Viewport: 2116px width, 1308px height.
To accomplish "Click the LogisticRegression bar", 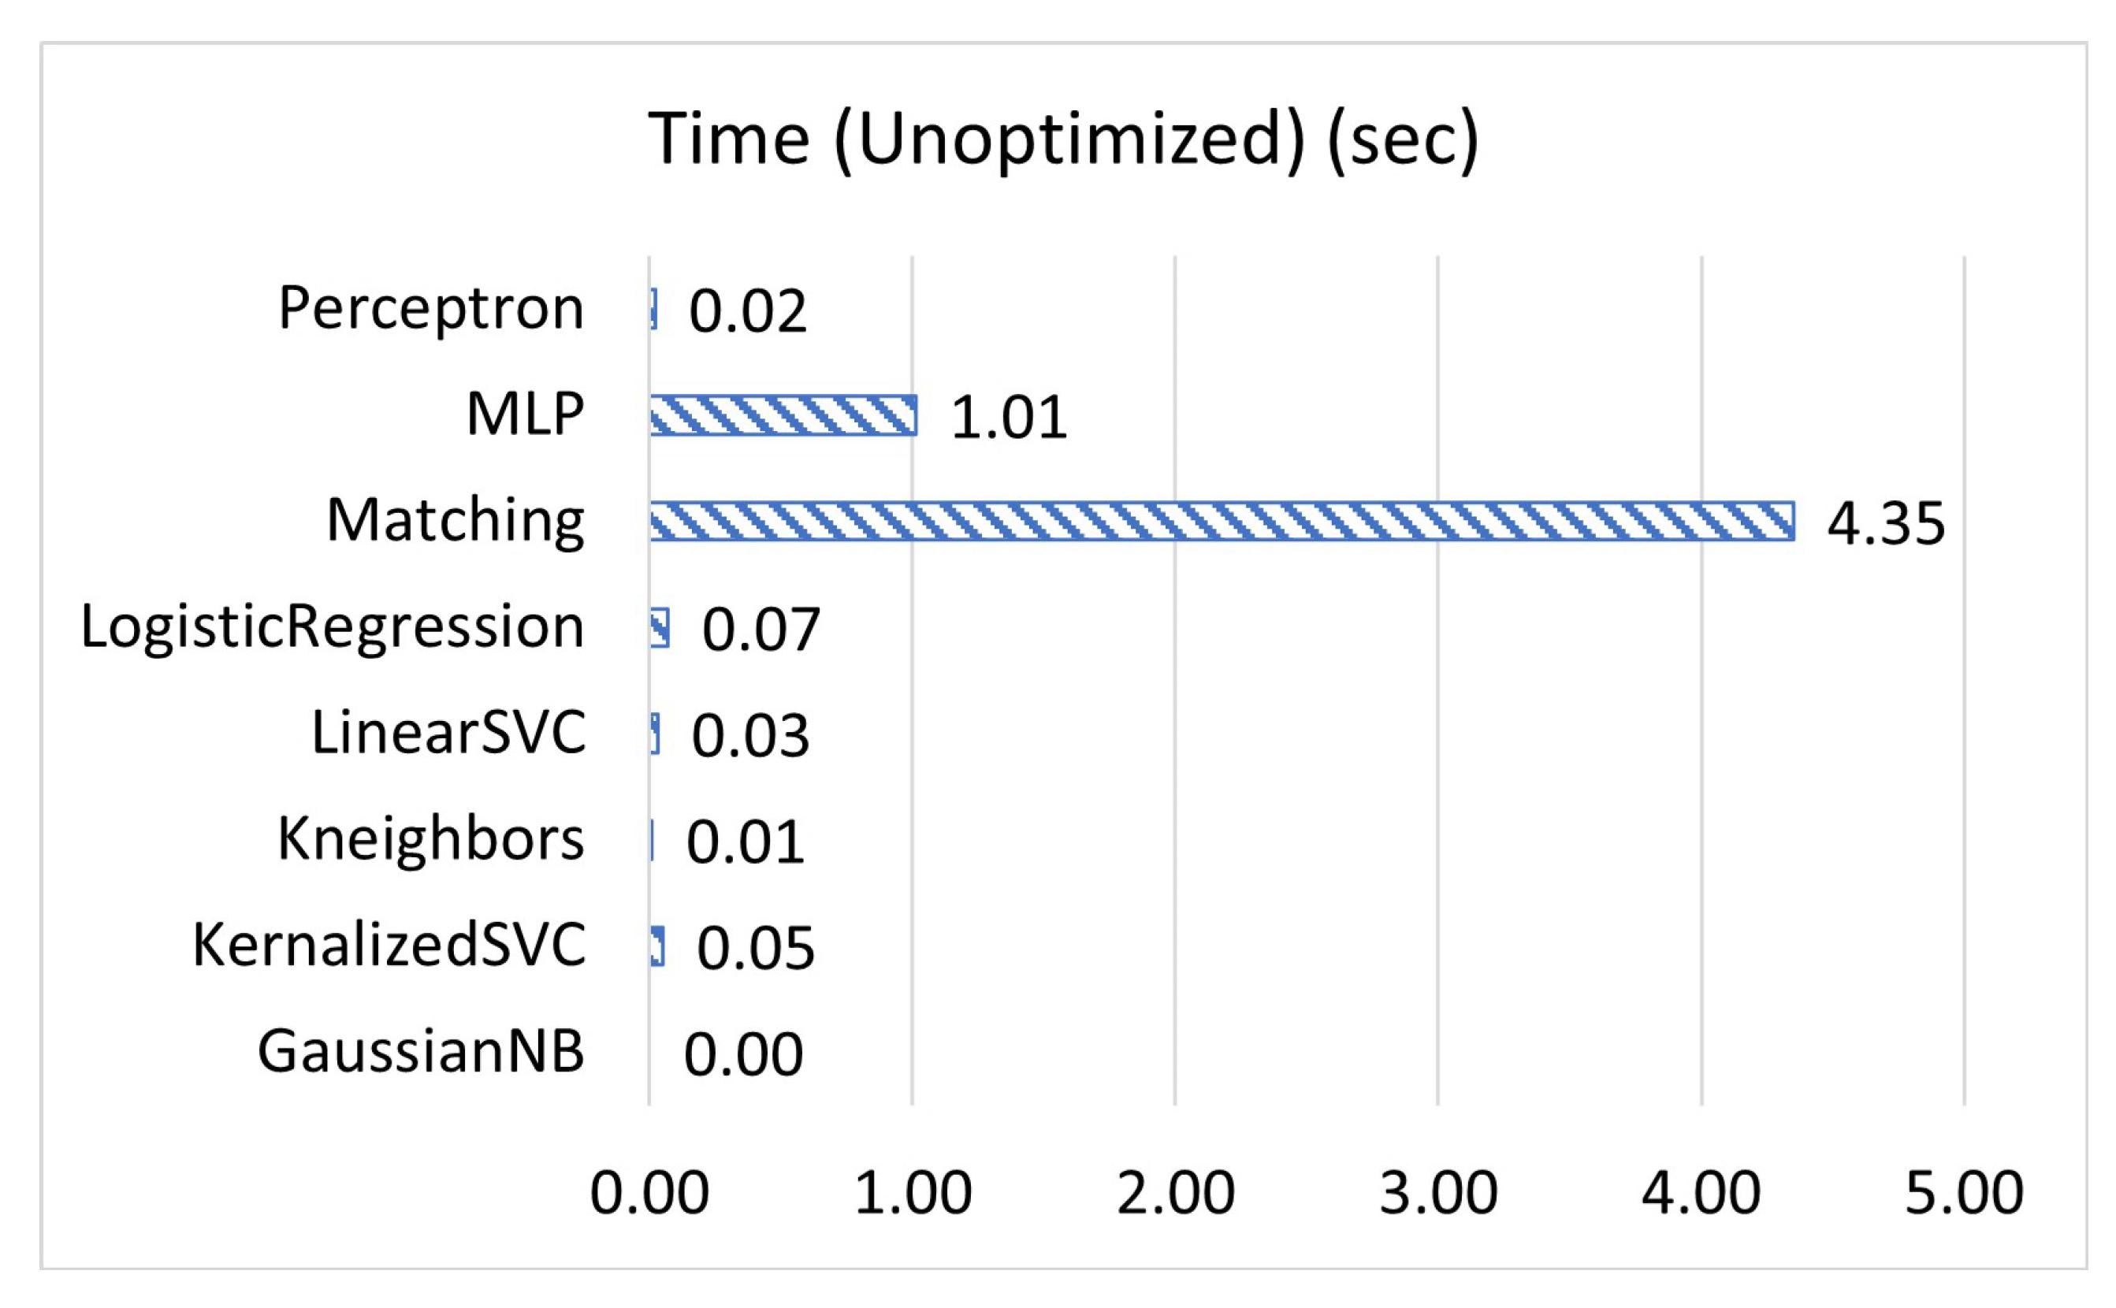I will (x=659, y=628).
